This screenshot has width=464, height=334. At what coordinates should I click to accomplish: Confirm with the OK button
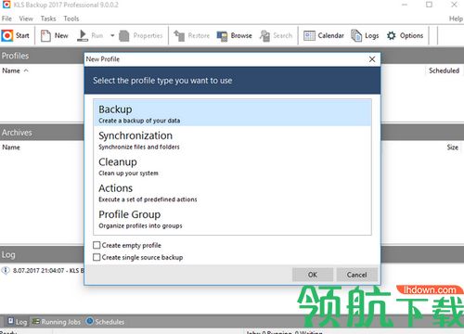pos(313,275)
